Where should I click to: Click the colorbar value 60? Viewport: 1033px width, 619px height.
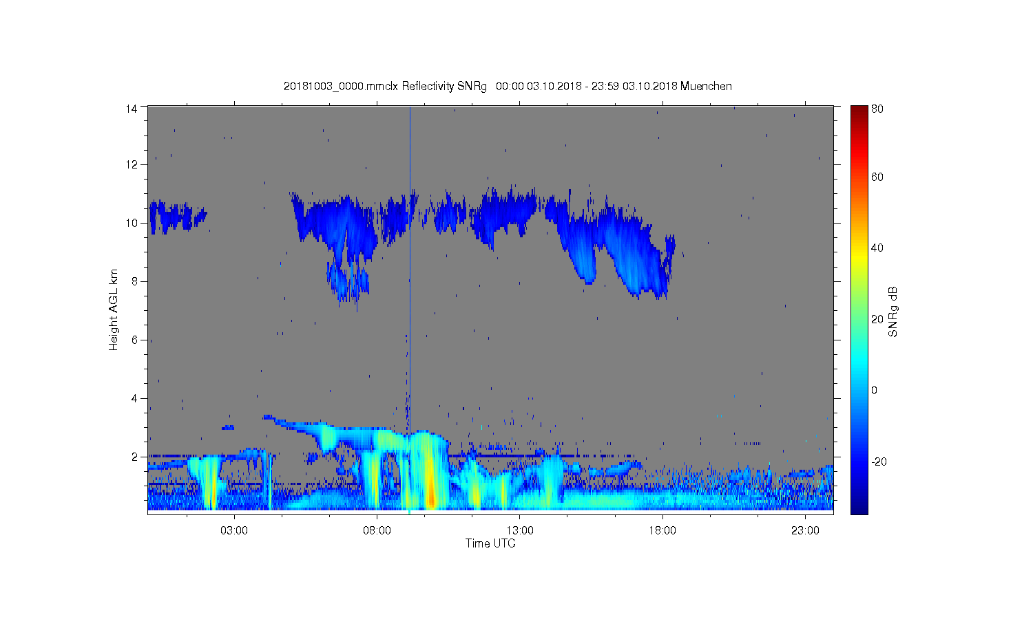877,177
